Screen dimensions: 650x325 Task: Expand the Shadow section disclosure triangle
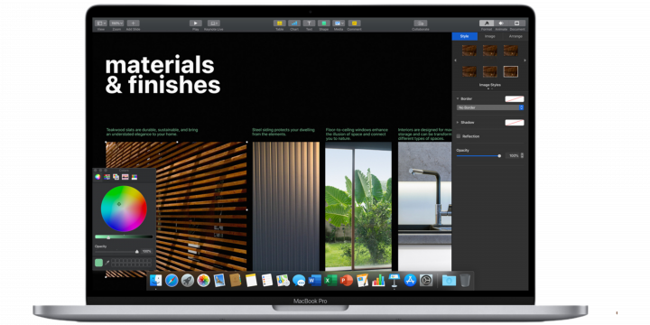458,122
